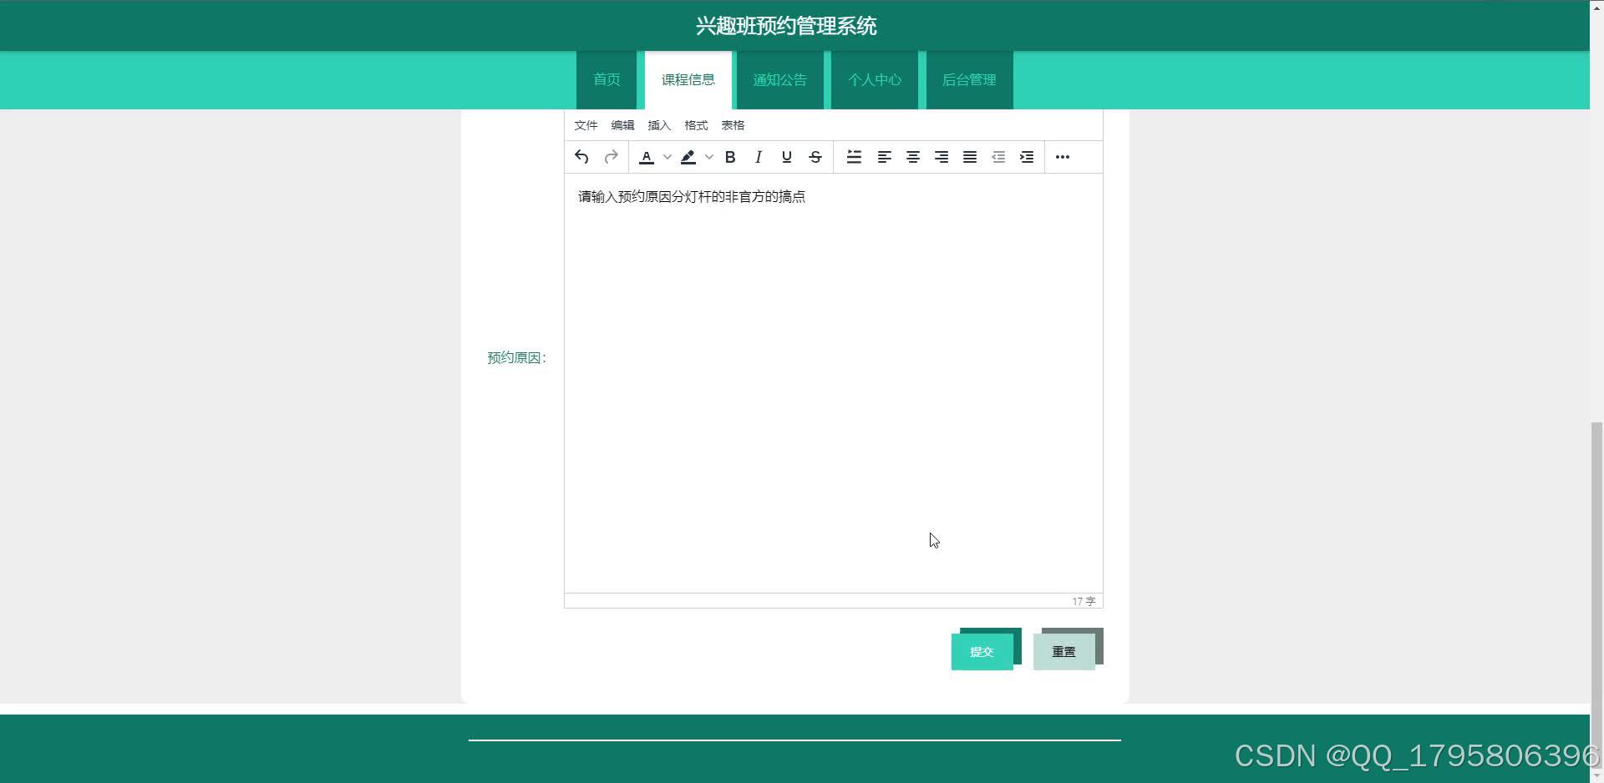This screenshot has width=1604, height=783.
Task: Reset the form with 重置 button
Action: tap(1063, 652)
